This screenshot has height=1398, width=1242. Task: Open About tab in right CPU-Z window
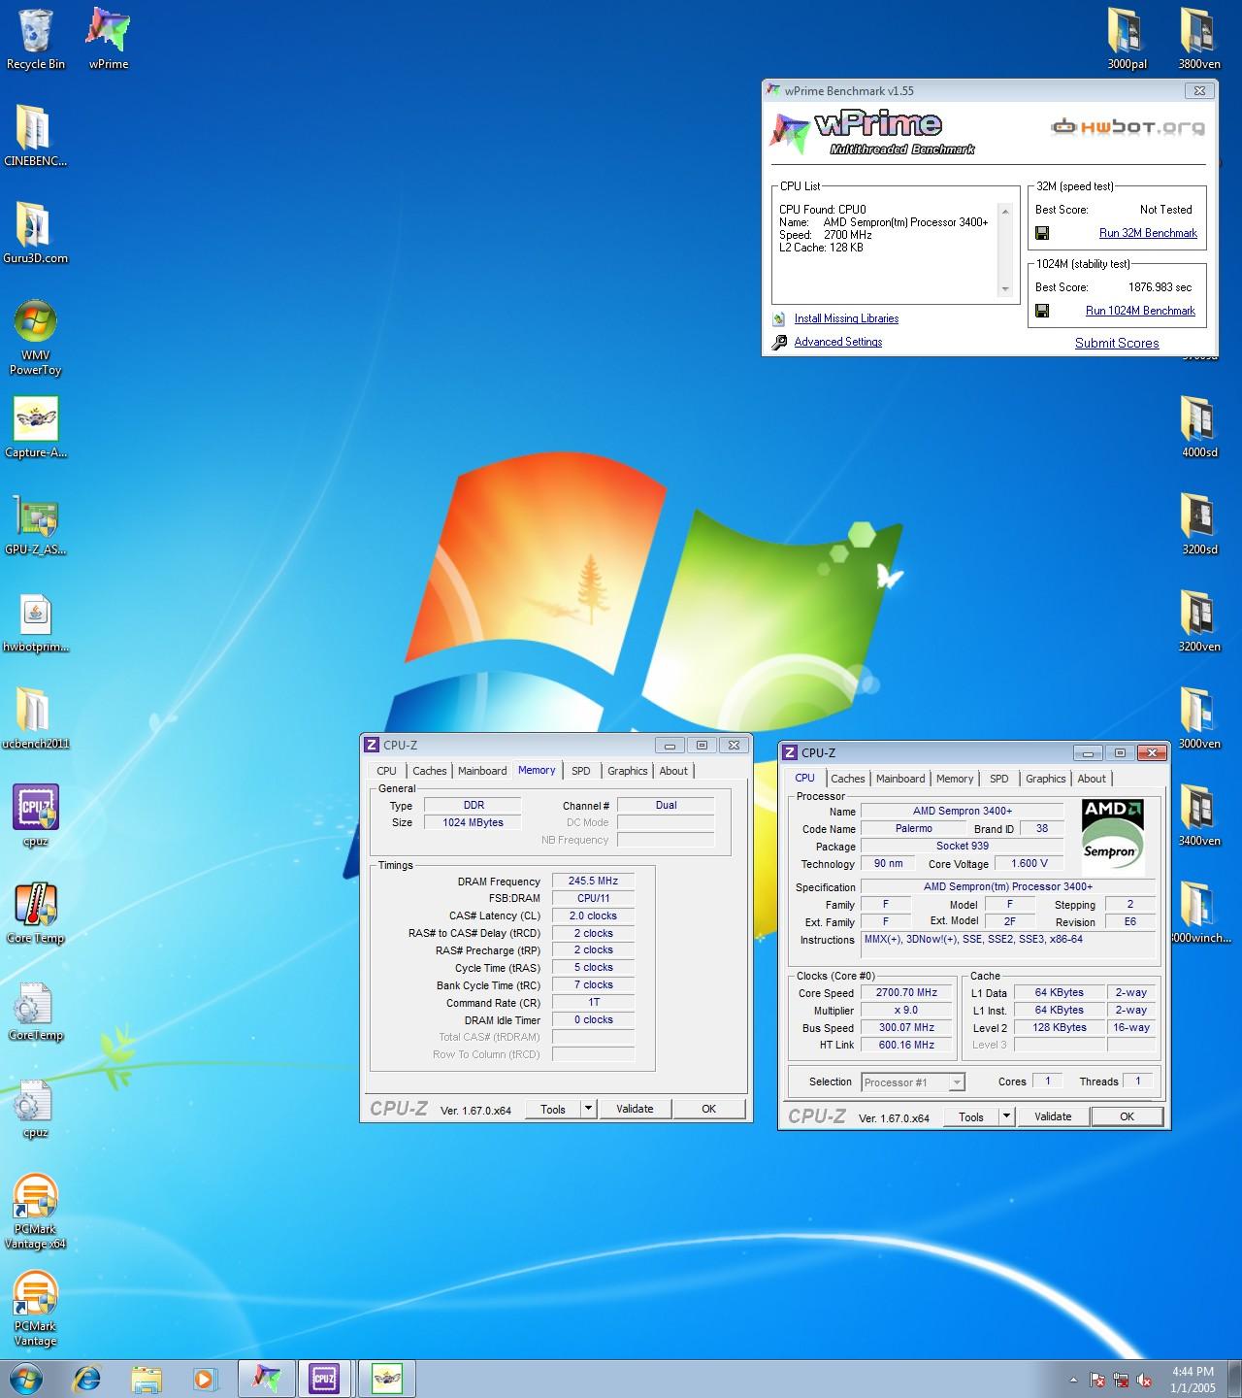tap(1092, 779)
